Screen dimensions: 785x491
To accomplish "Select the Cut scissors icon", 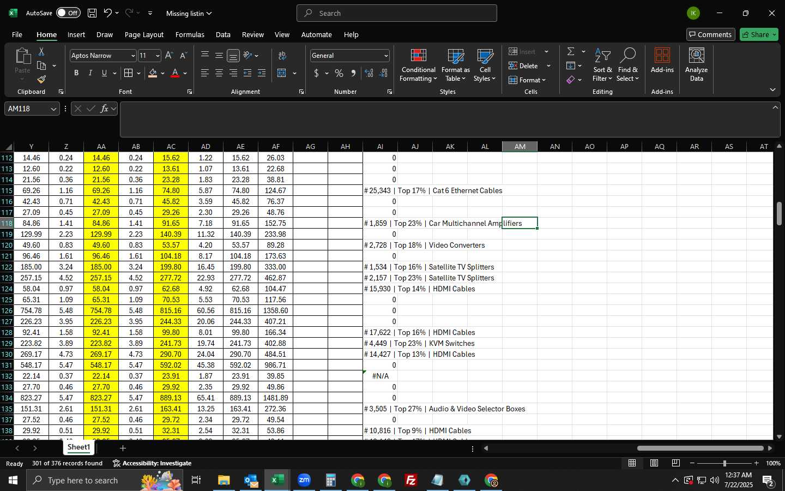I will tap(41, 51).
